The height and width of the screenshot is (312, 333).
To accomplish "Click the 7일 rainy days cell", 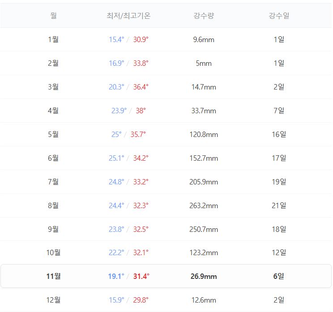I will pos(279,111).
